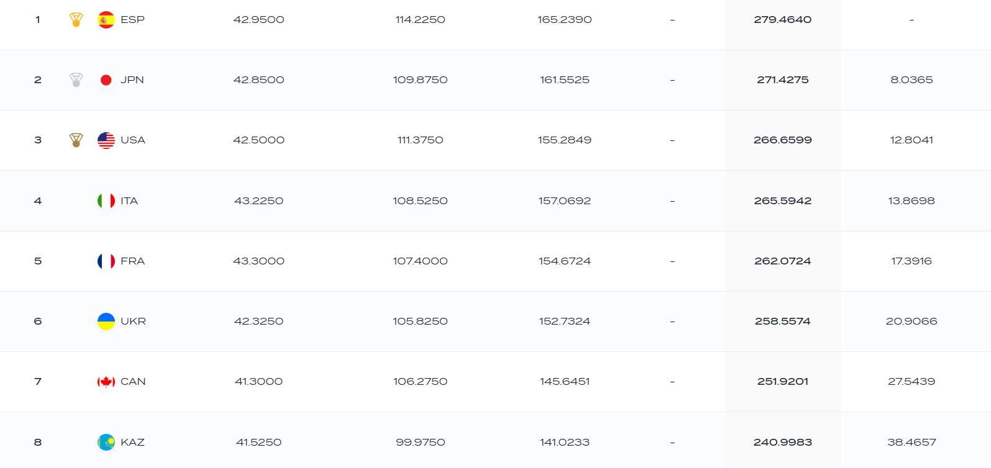Screen dimensions: 991x468
Task: Select the CAN country label
Action: tap(133, 382)
